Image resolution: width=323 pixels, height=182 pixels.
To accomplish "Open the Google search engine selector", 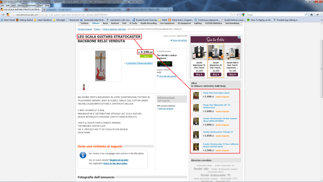I will 243,15.
